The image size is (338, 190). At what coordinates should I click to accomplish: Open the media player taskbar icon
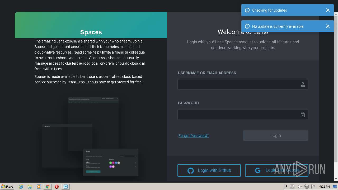tap(39, 187)
